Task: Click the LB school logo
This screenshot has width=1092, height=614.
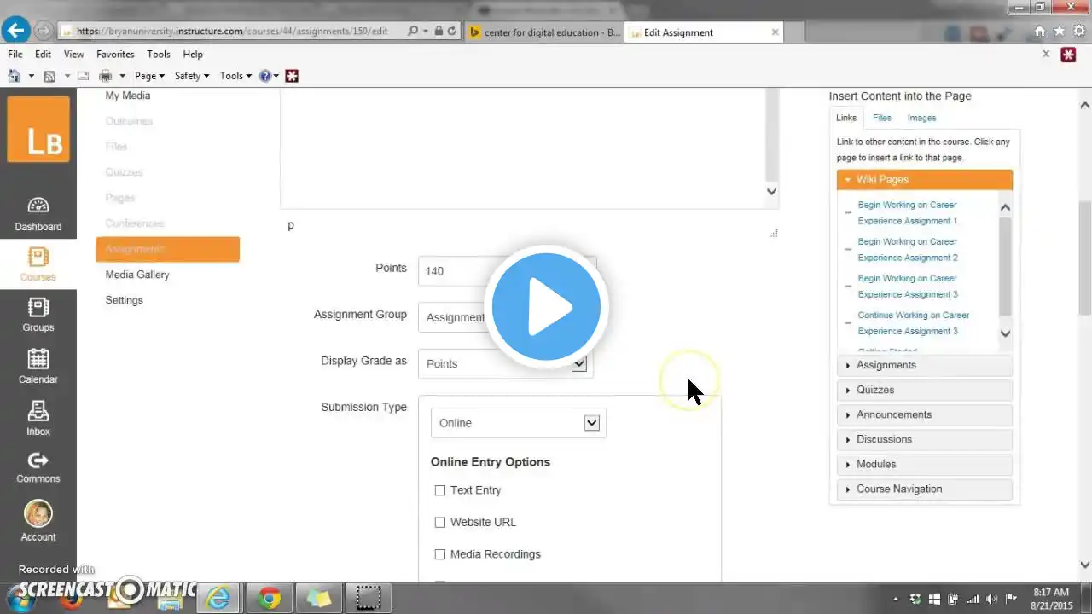Action: [38, 129]
